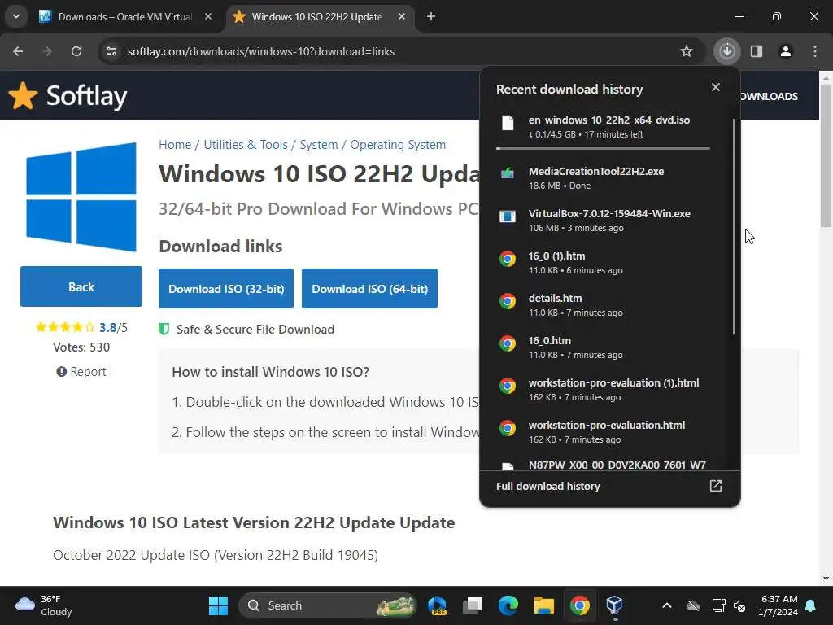The width and height of the screenshot is (833, 625).
Task: Open Task View on the taskbar
Action: (473, 605)
